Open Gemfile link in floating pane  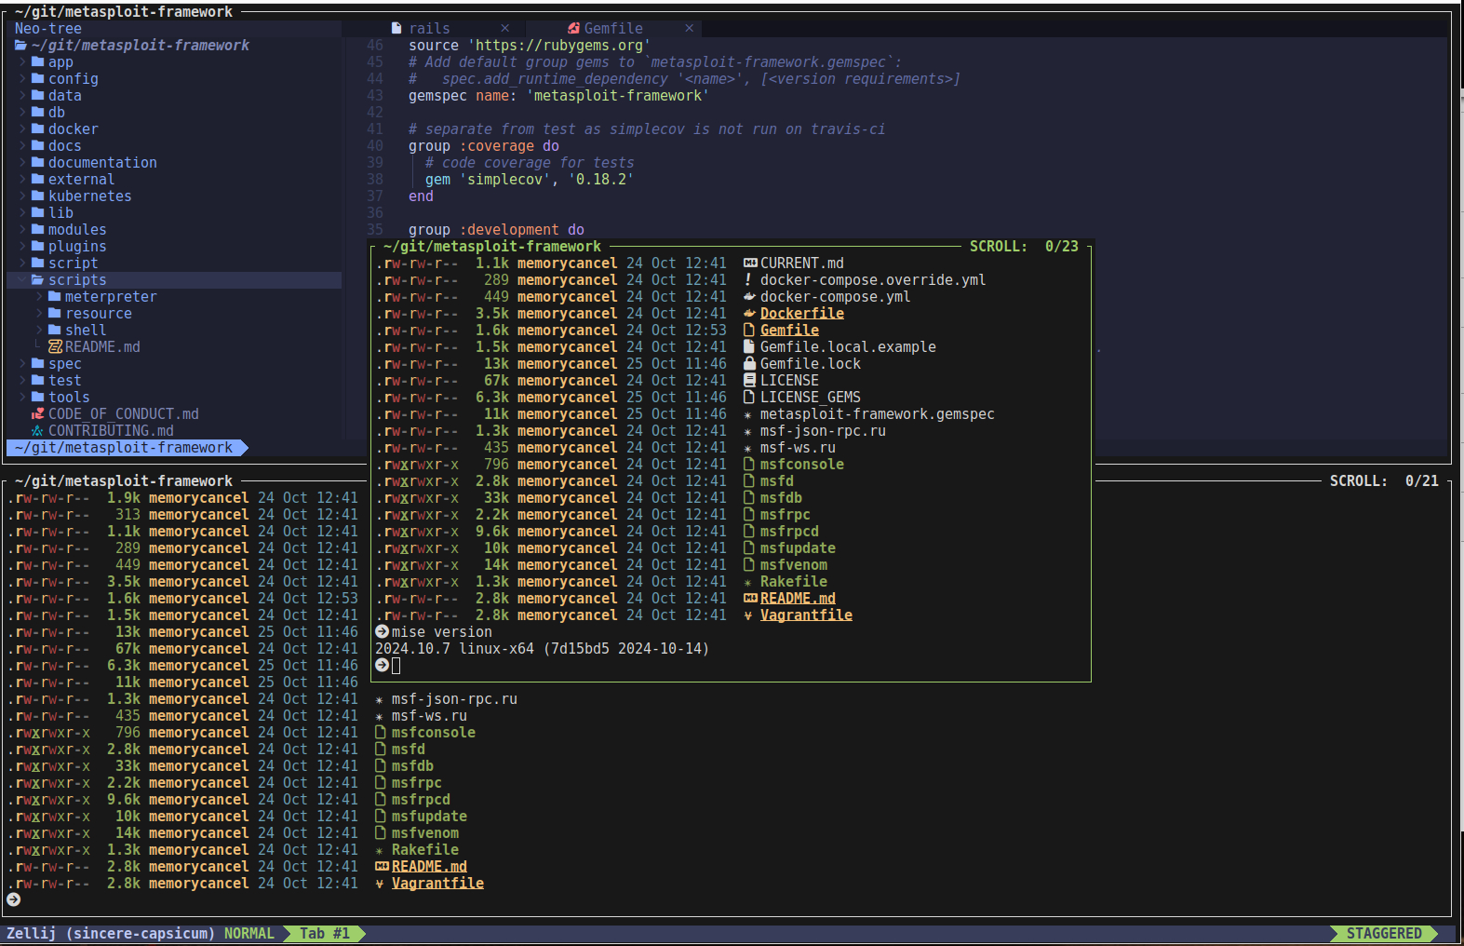point(789,331)
